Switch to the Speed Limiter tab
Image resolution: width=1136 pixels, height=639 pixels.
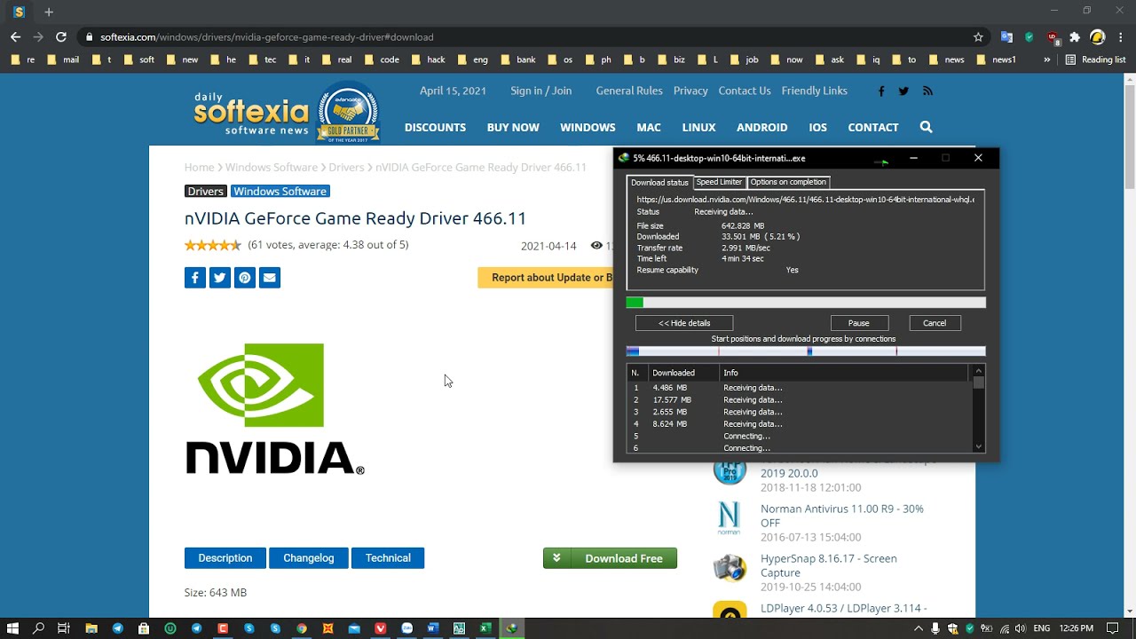point(719,182)
